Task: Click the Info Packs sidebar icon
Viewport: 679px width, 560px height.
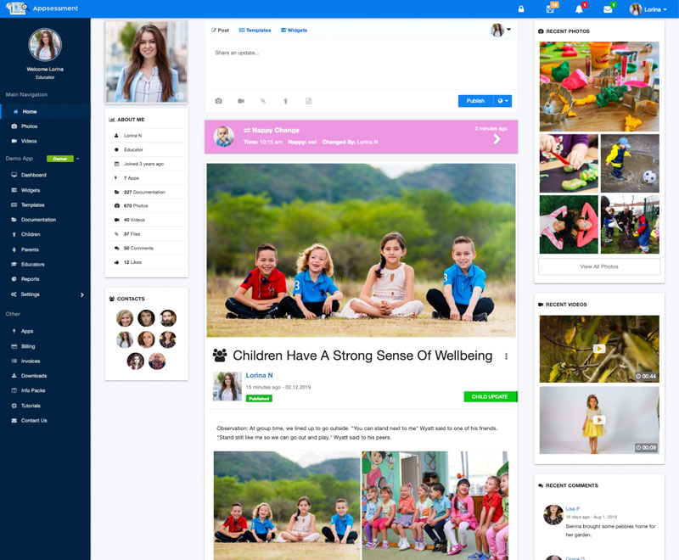Action: click(14, 390)
